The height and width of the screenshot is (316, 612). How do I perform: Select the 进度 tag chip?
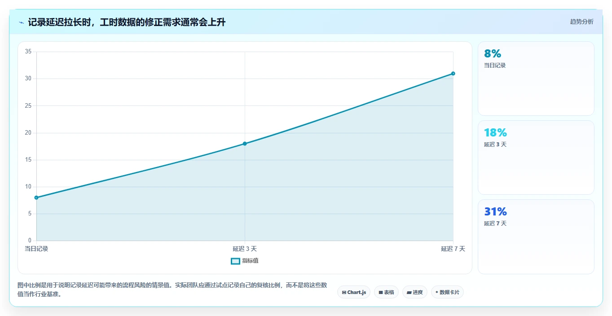pyautogui.click(x=414, y=292)
